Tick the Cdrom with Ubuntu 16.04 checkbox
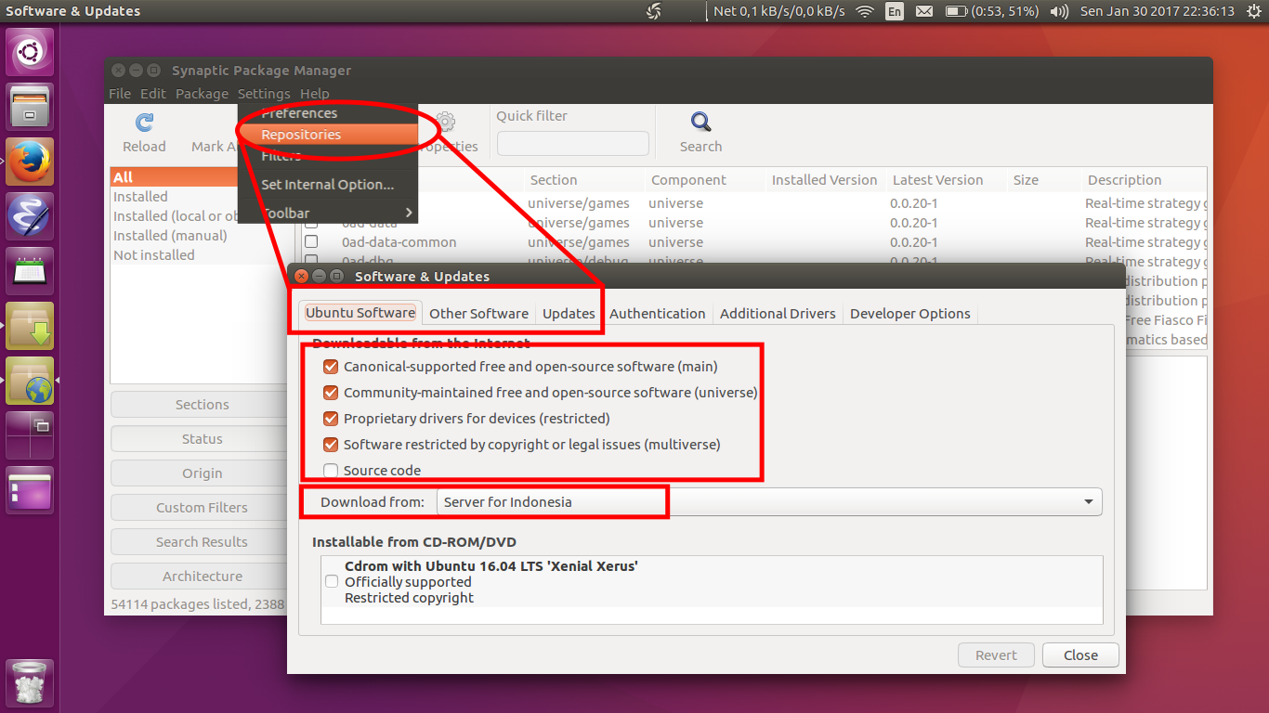The height and width of the screenshot is (713, 1269). pos(332,582)
